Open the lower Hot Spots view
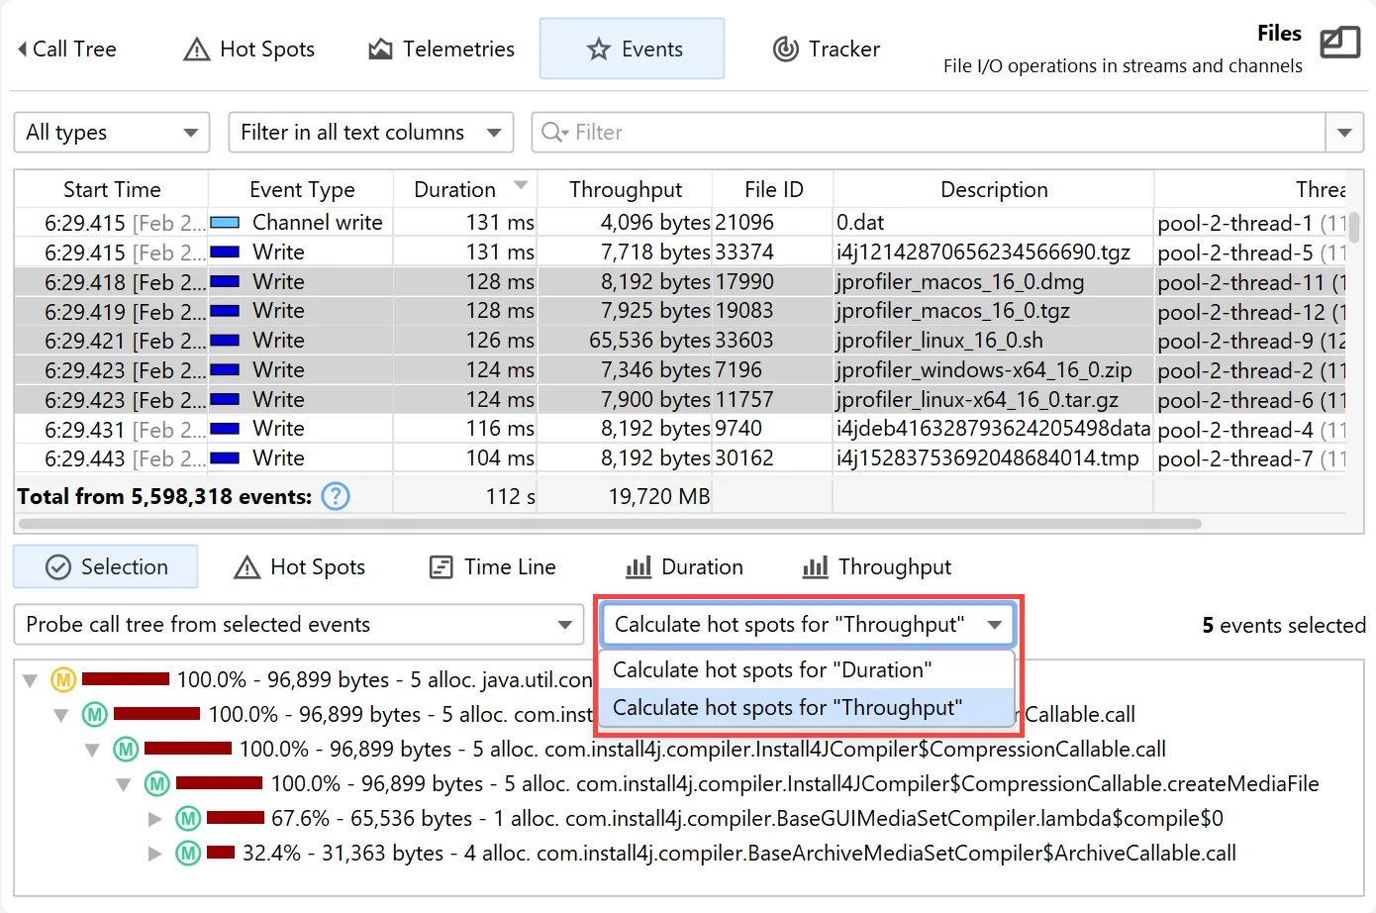1376x913 pixels. pos(300,567)
